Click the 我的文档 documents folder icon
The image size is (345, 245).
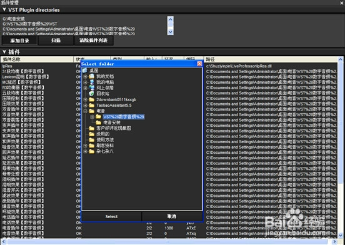click(91, 76)
